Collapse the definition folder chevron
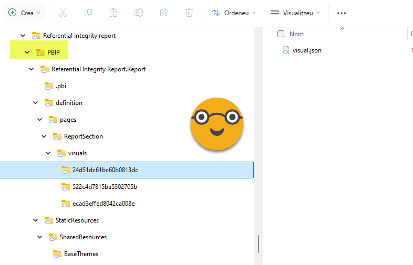The height and width of the screenshot is (265, 413). (x=35, y=103)
